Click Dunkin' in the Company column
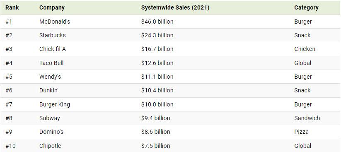The width and height of the screenshot is (341, 152). click(x=49, y=90)
